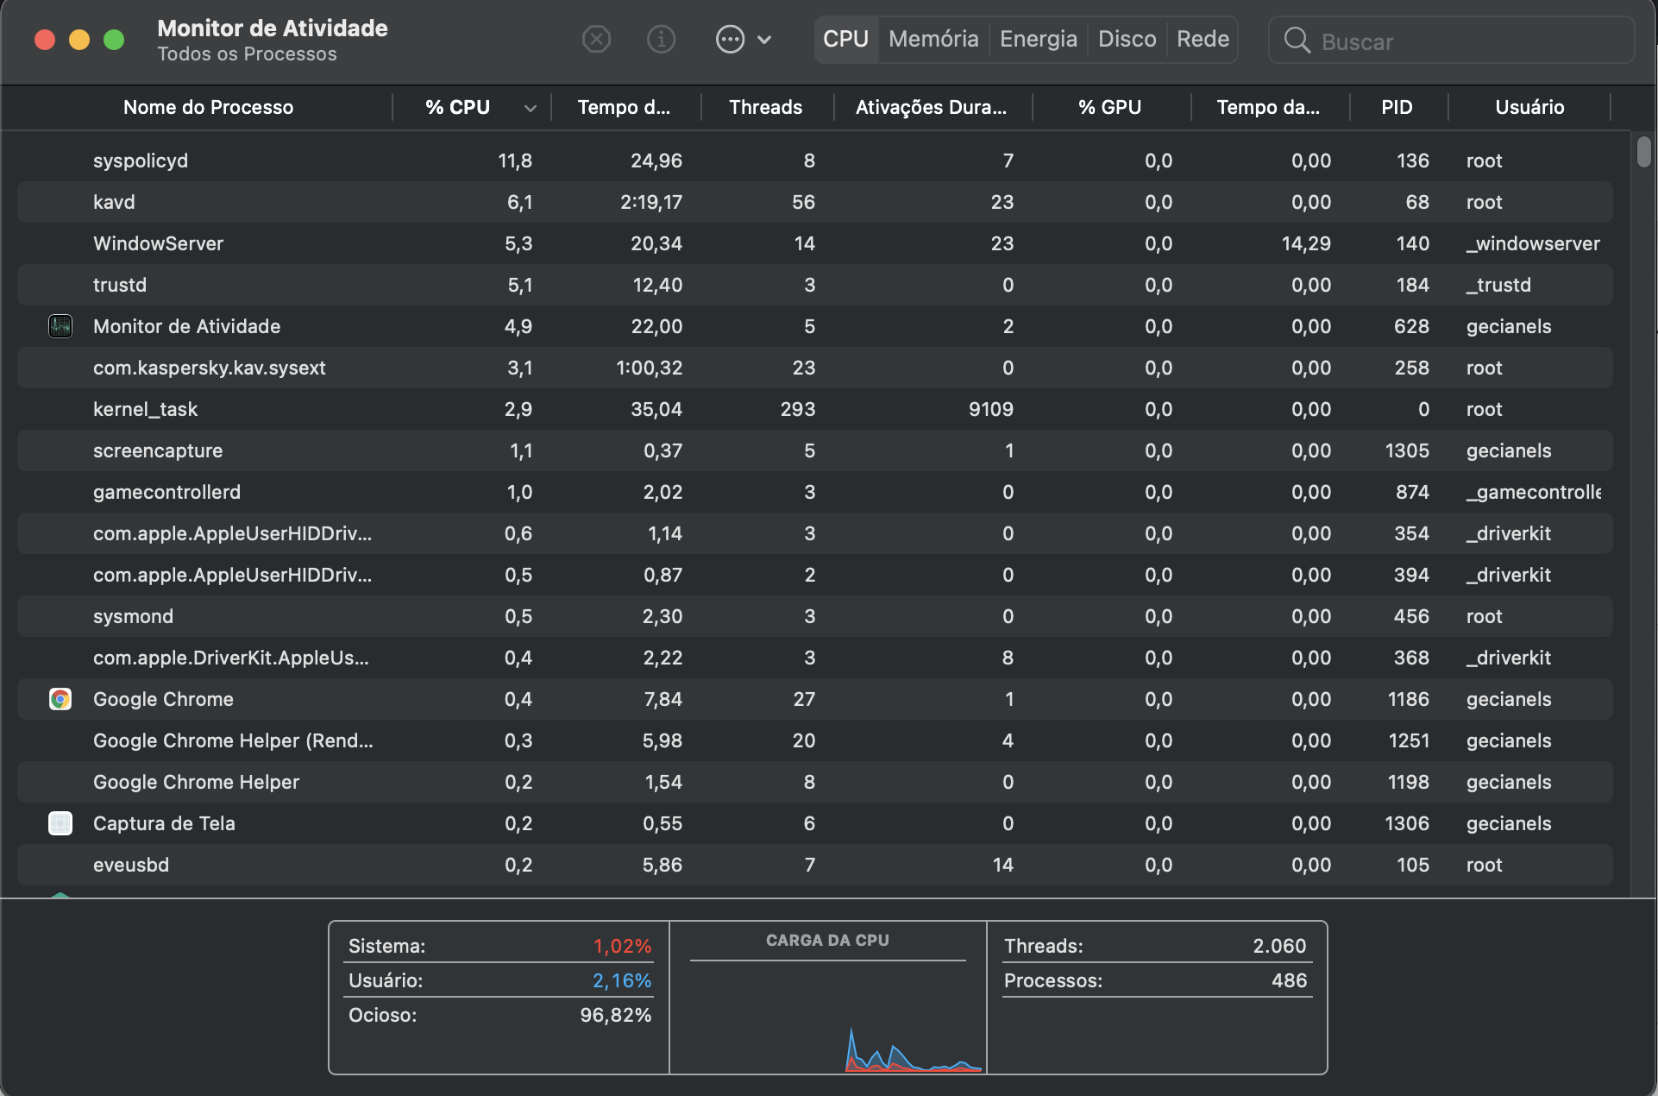Sort by Nome do Processo column header

pyautogui.click(x=208, y=107)
